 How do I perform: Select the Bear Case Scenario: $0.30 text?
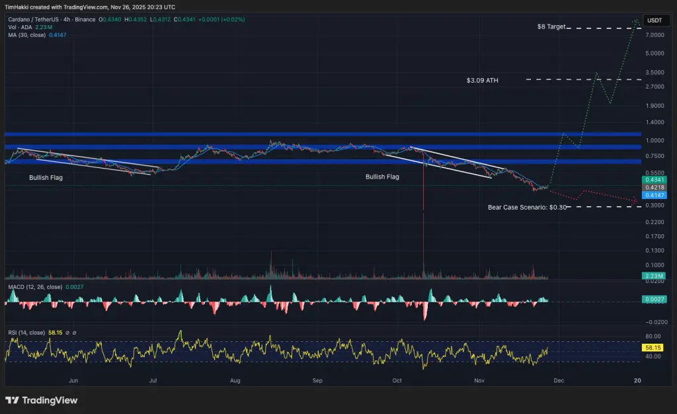click(528, 207)
